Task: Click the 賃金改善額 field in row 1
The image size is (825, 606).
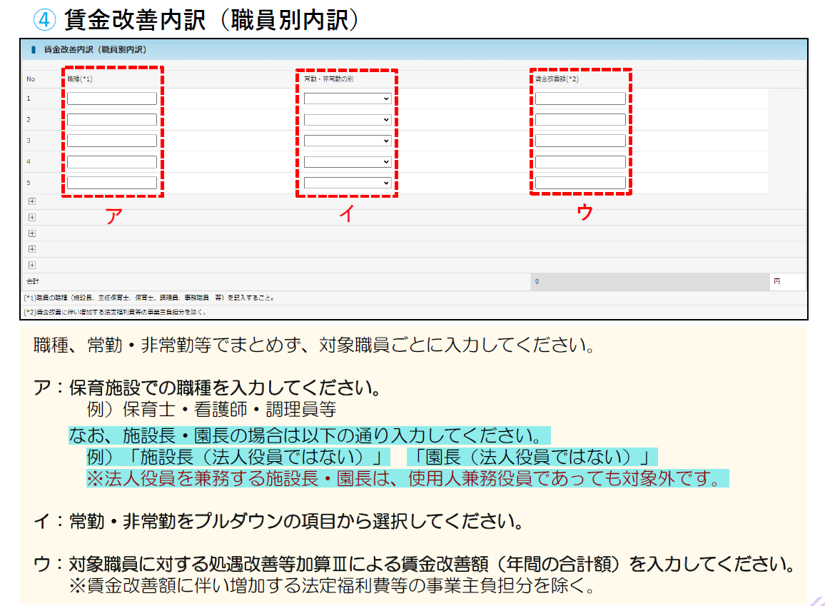Action: pos(580,99)
